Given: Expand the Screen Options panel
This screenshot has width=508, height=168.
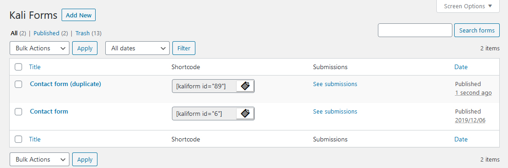Looking at the screenshot, I should (x=468, y=6).
